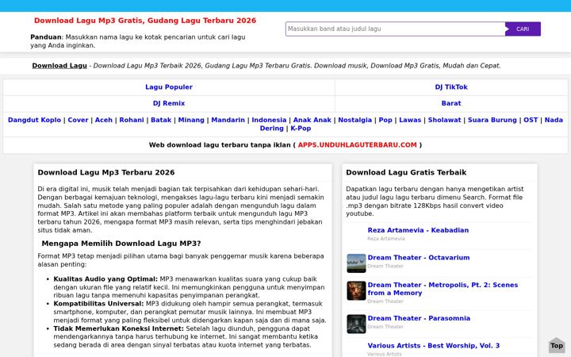571x357 pixels.
Task: Click artist label under Keabadian title
Action: pos(386,239)
